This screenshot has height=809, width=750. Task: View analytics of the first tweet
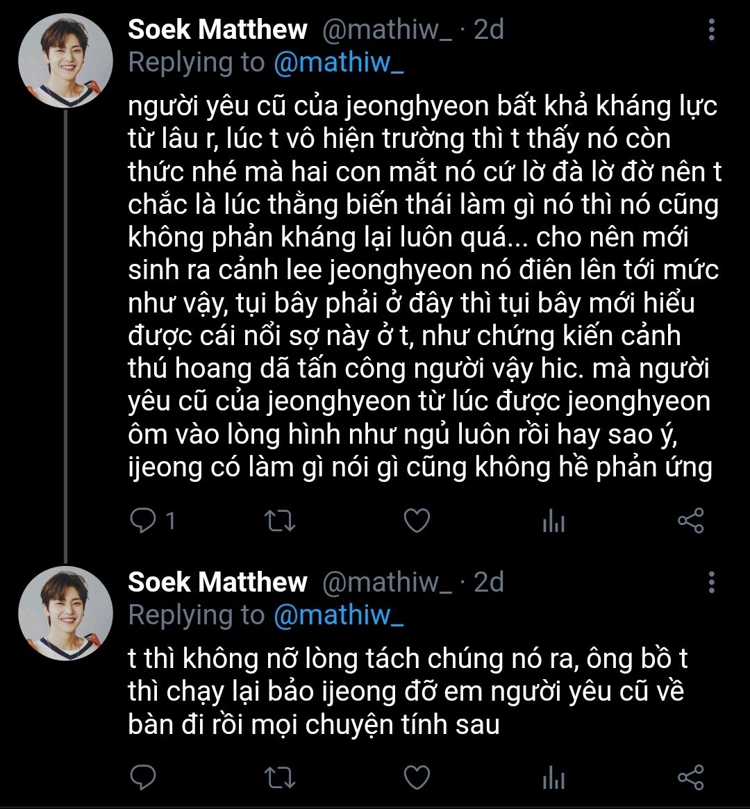coord(553,521)
